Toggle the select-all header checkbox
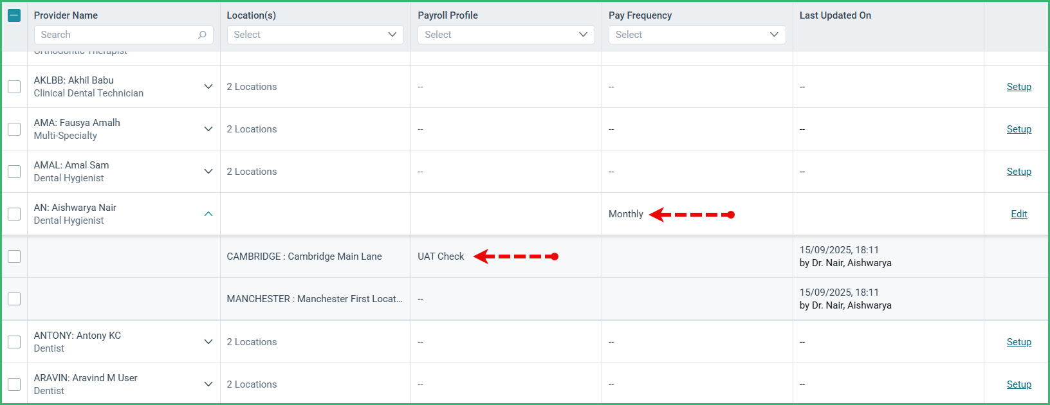The height and width of the screenshot is (405, 1050). click(14, 15)
